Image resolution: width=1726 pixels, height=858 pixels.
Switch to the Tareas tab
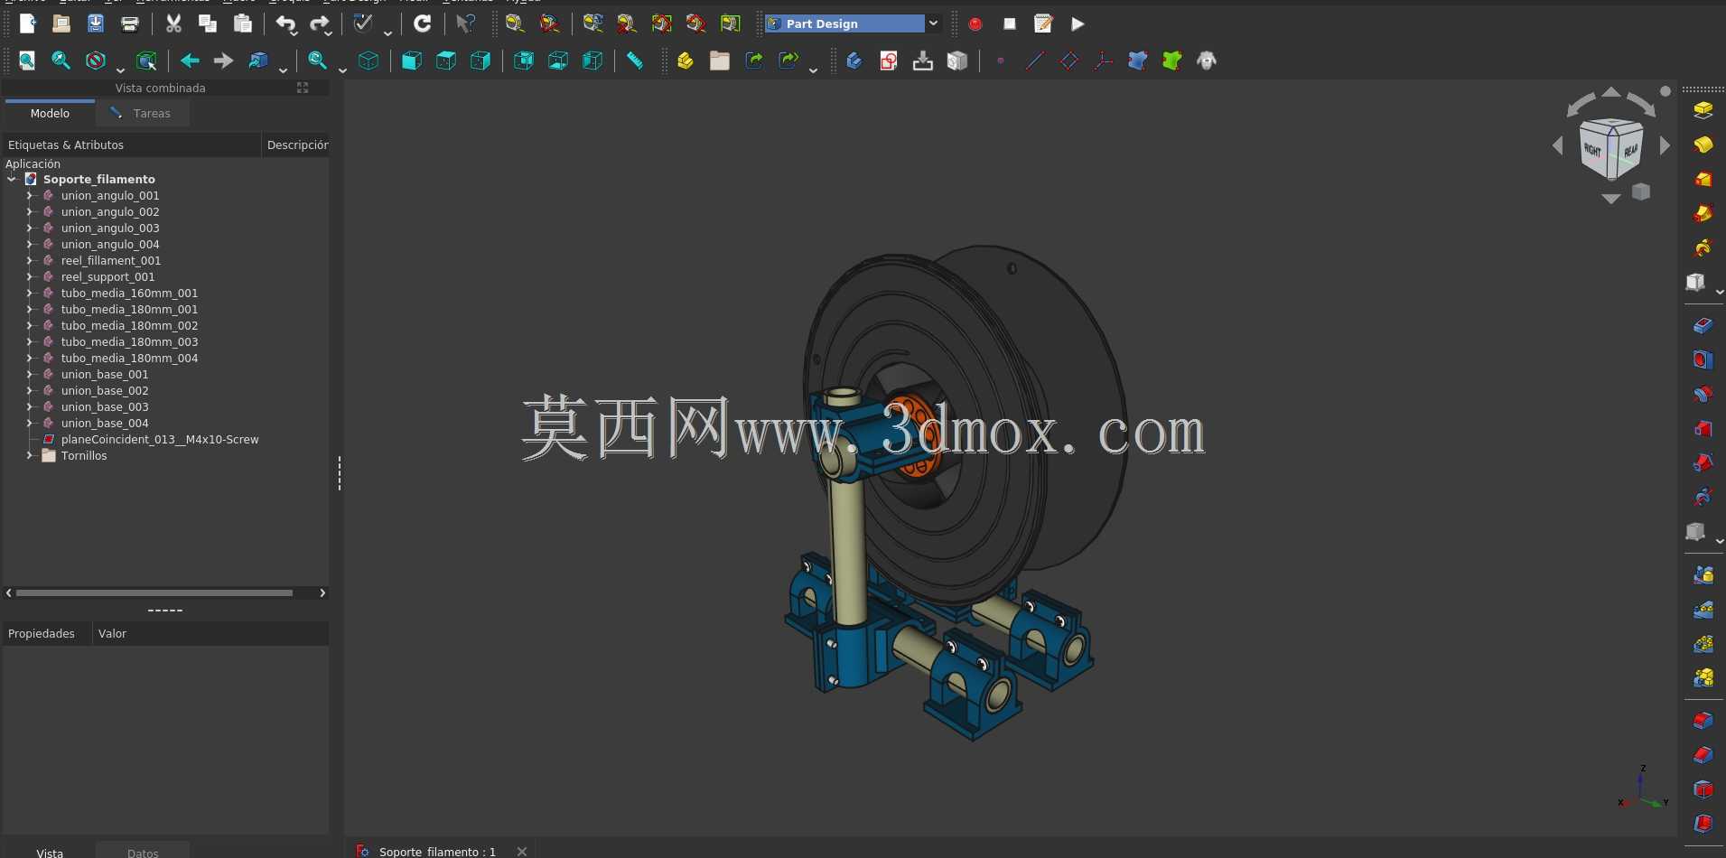[x=142, y=113]
